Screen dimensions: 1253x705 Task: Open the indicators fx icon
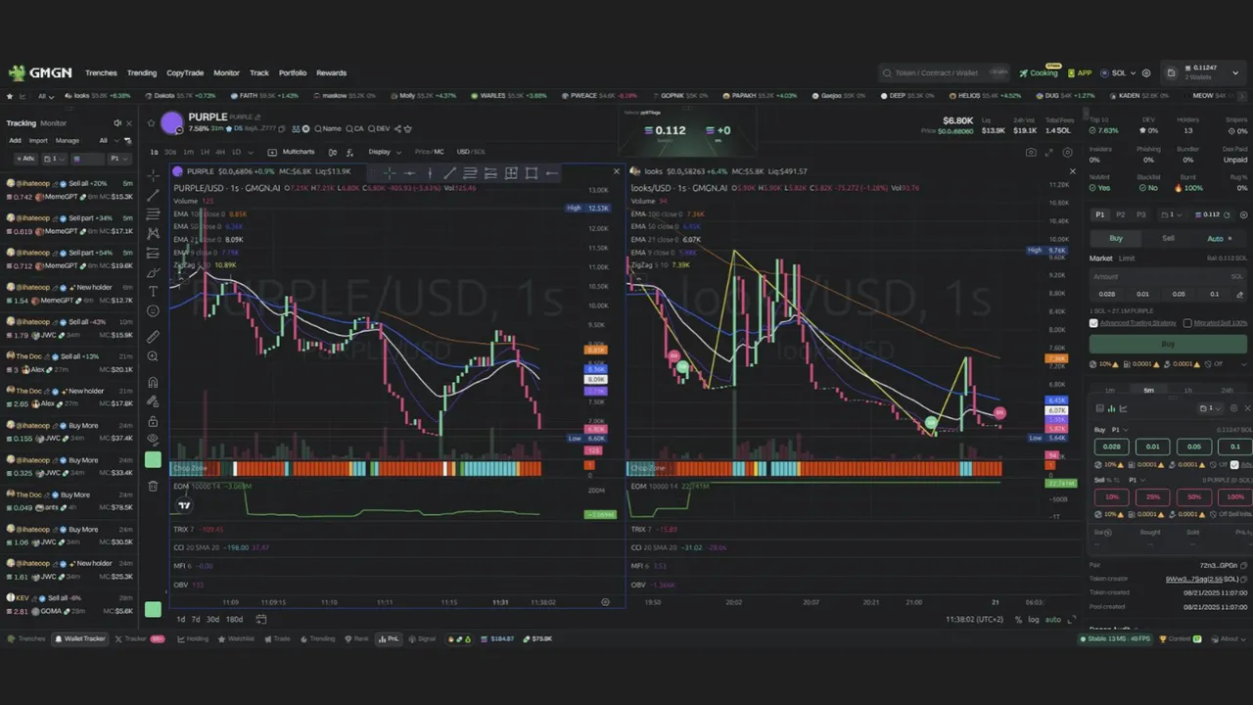tap(349, 152)
